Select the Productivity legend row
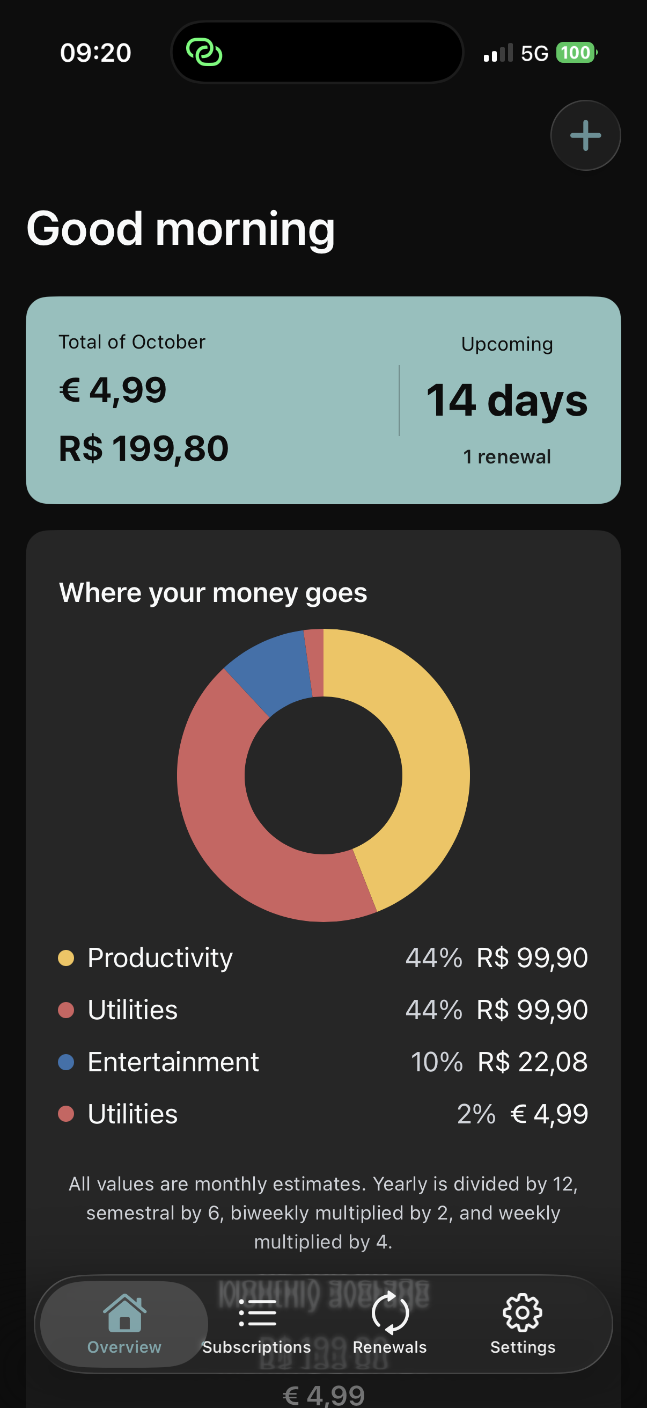647x1408 pixels. 322,957
